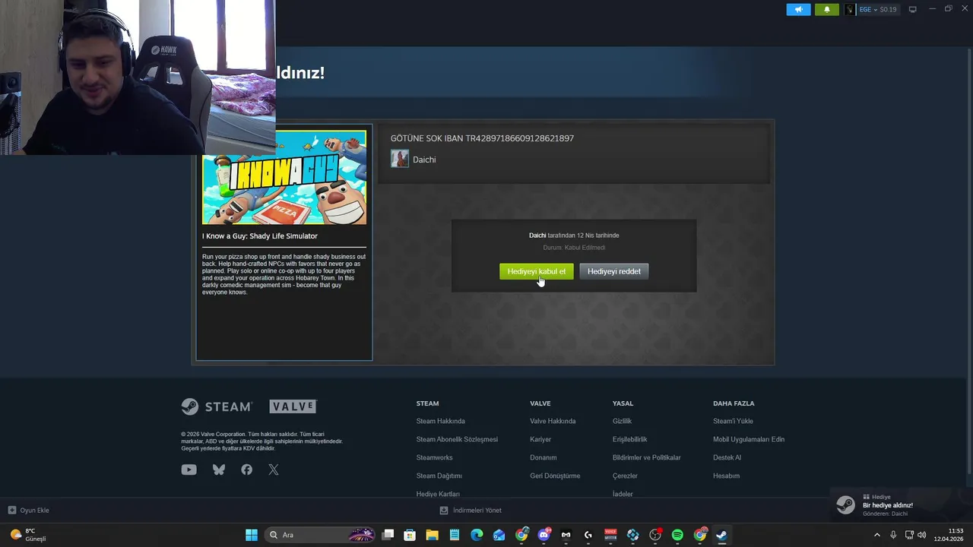
Task: Switch to Big Picture mode monitor icon
Action: click(x=913, y=9)
